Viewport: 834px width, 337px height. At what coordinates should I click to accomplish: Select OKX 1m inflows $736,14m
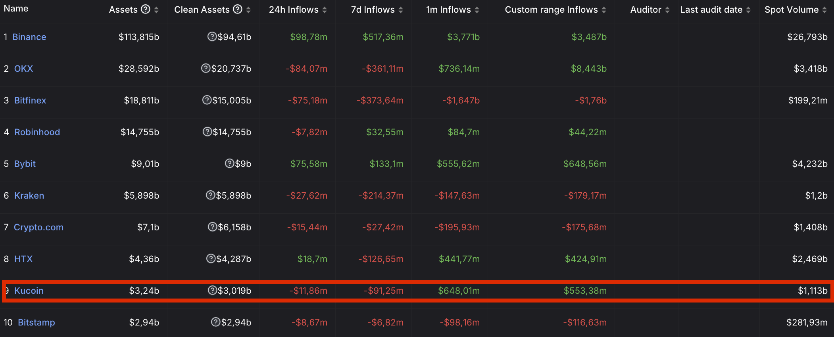(459, 69)
